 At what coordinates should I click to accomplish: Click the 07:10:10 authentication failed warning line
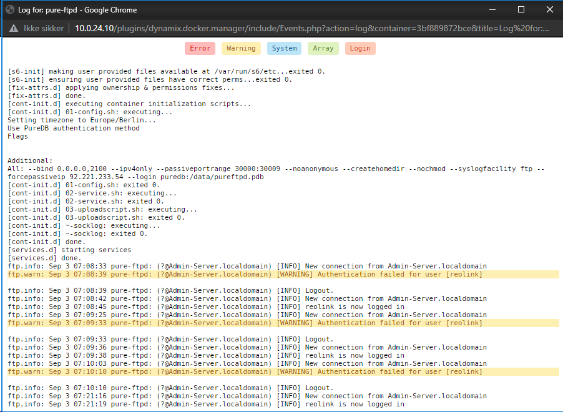tap(283, 372)
